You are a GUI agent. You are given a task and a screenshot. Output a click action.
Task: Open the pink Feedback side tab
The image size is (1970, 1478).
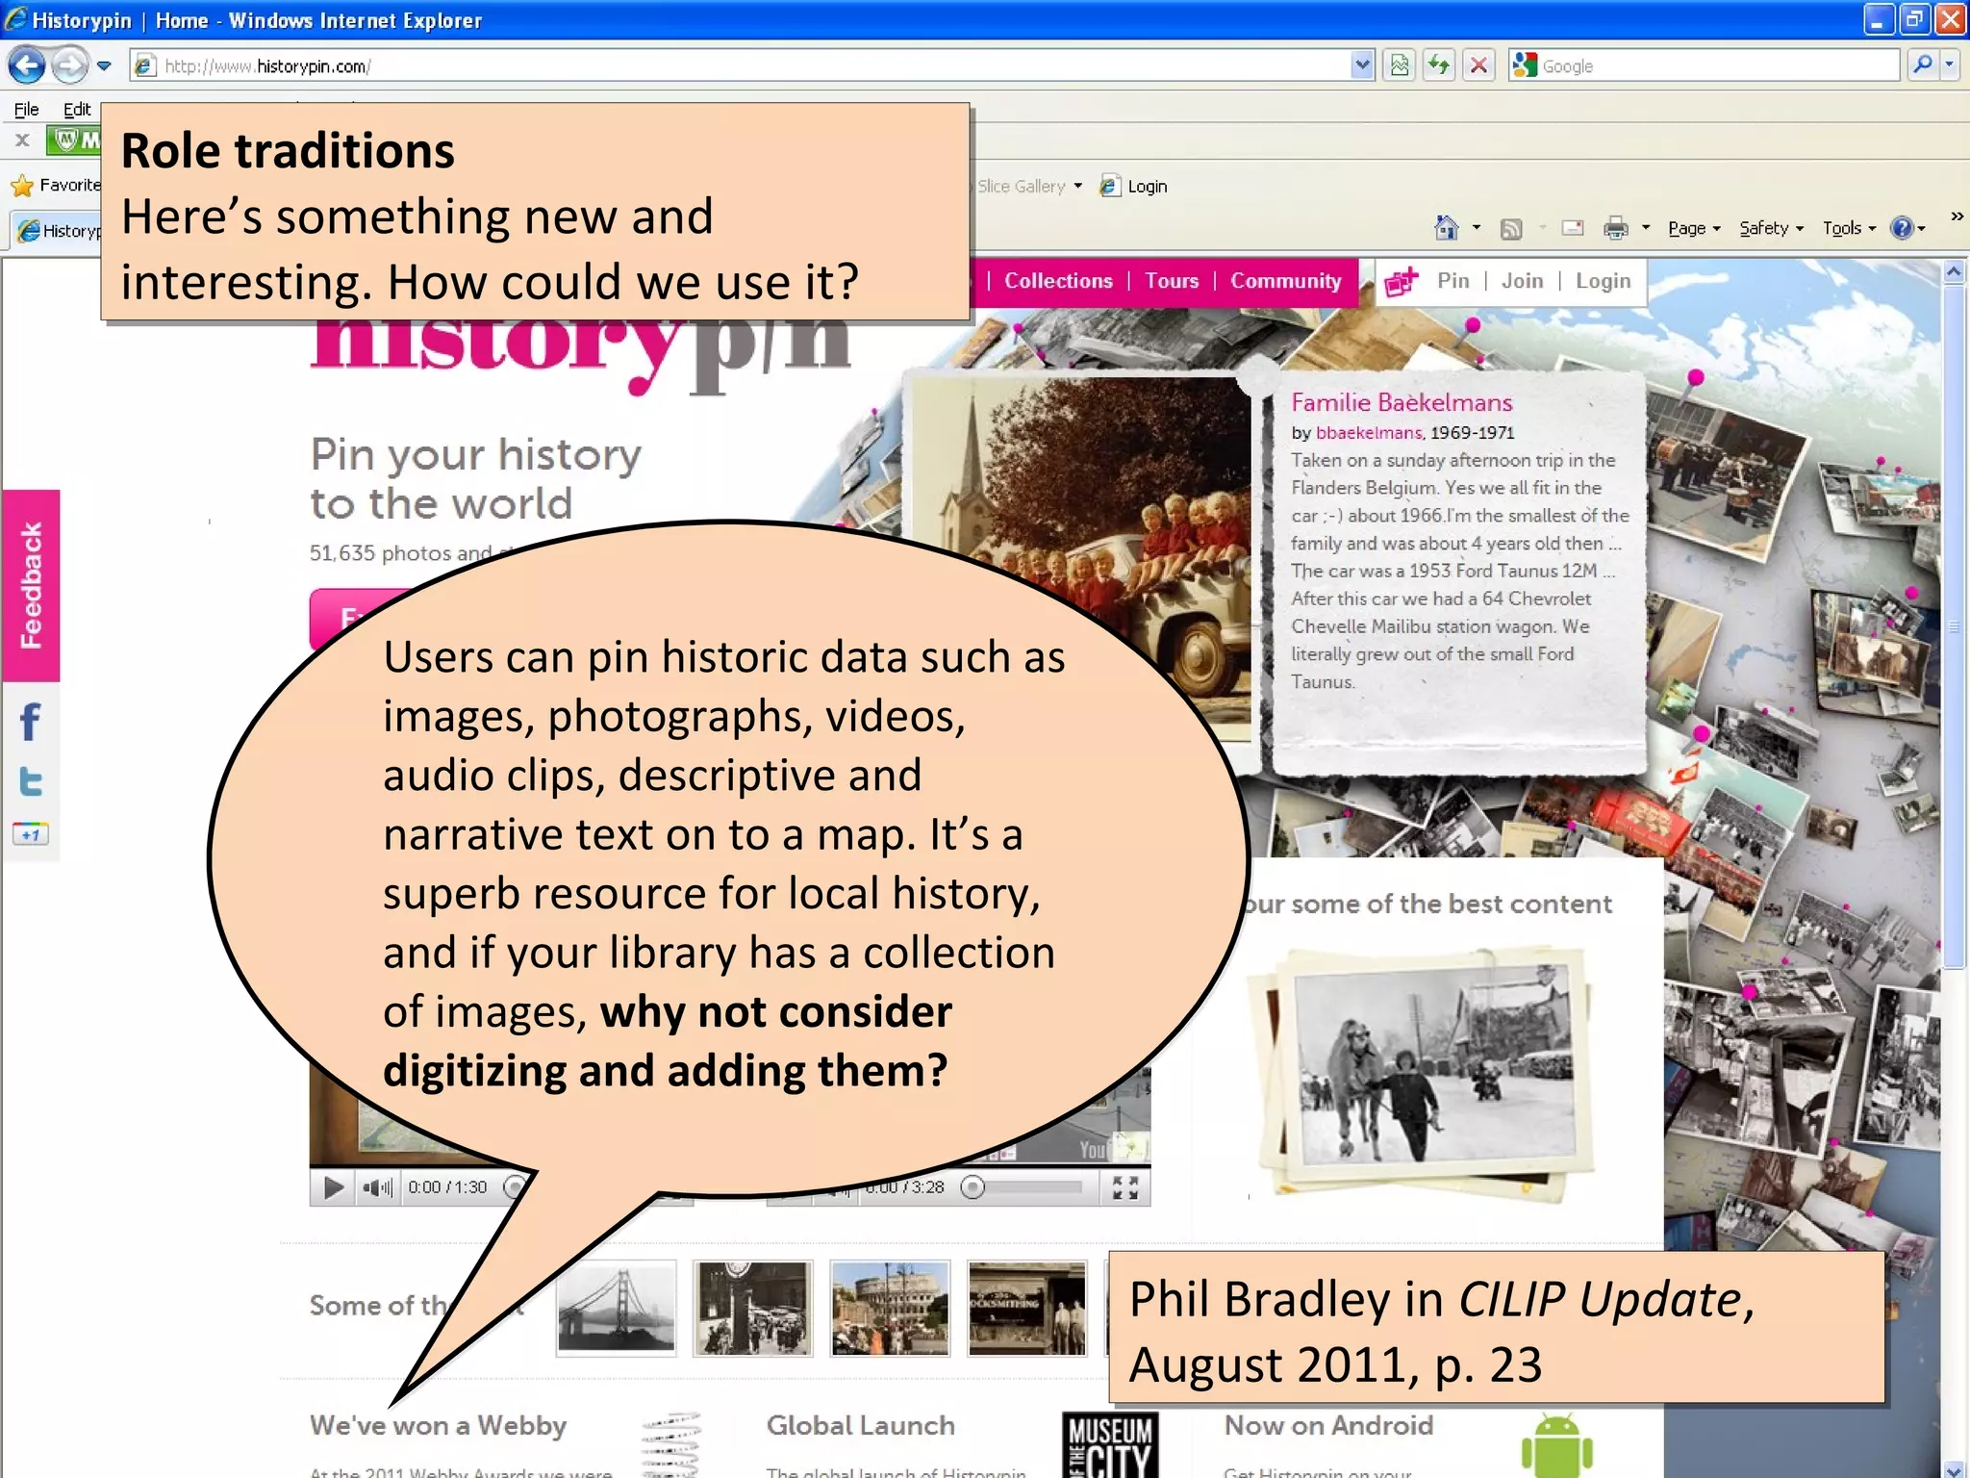point(31,585)
